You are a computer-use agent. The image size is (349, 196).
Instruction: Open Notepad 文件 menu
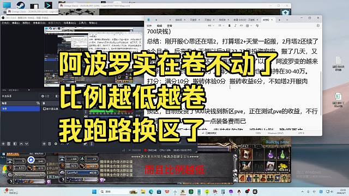pos(149,26)
